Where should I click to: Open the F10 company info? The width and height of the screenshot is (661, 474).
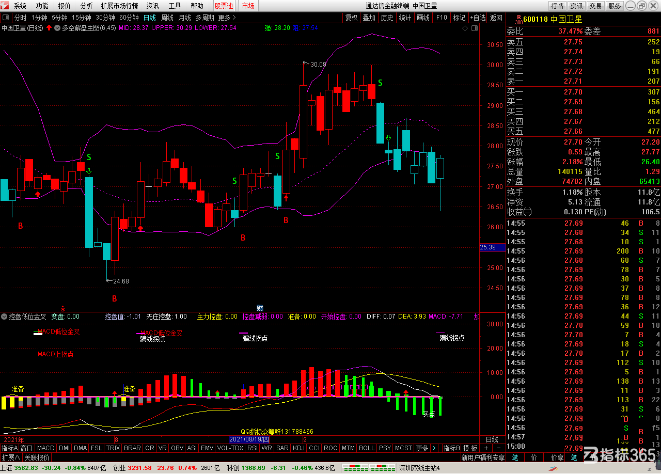click(x=442, y=18)
